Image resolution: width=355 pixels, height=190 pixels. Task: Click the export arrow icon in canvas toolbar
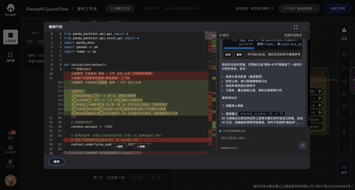coord(344,68)
